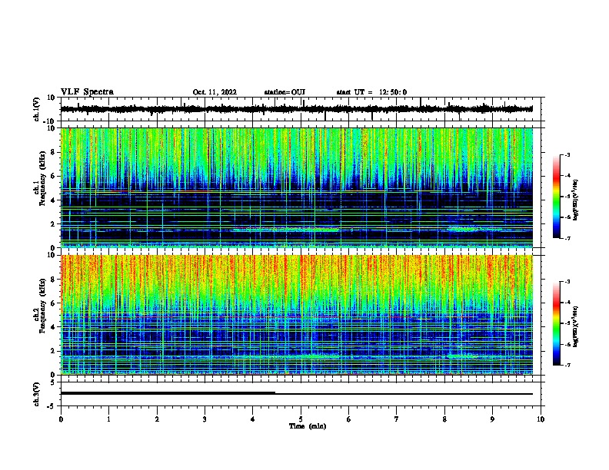Click time axis tick label "7"
609x470 pixels.
point(397,419)
